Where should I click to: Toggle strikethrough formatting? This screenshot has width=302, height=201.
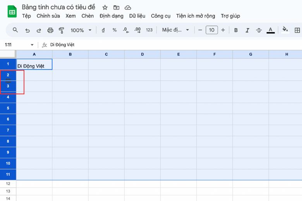(x=259, y=30)
